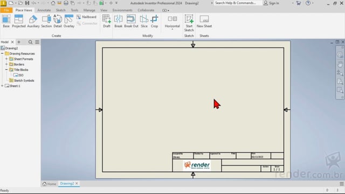Open the Draft view tool
Screen dimensions: 345x194
107,21
